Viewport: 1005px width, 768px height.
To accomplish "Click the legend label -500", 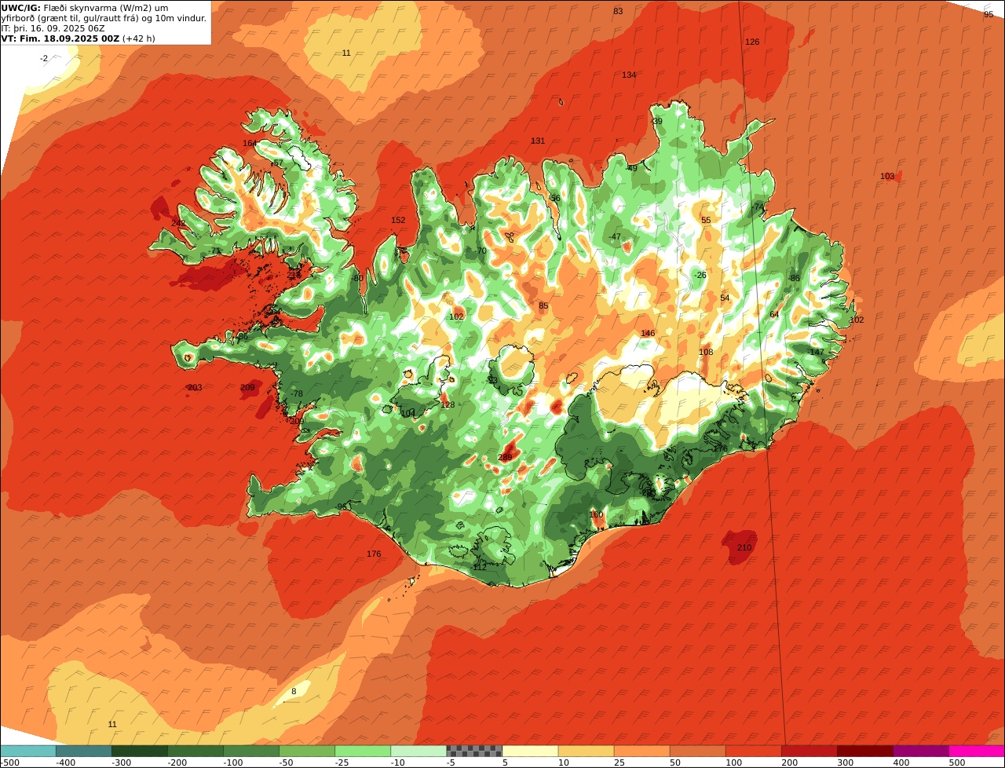I will [x=9, y=763].
